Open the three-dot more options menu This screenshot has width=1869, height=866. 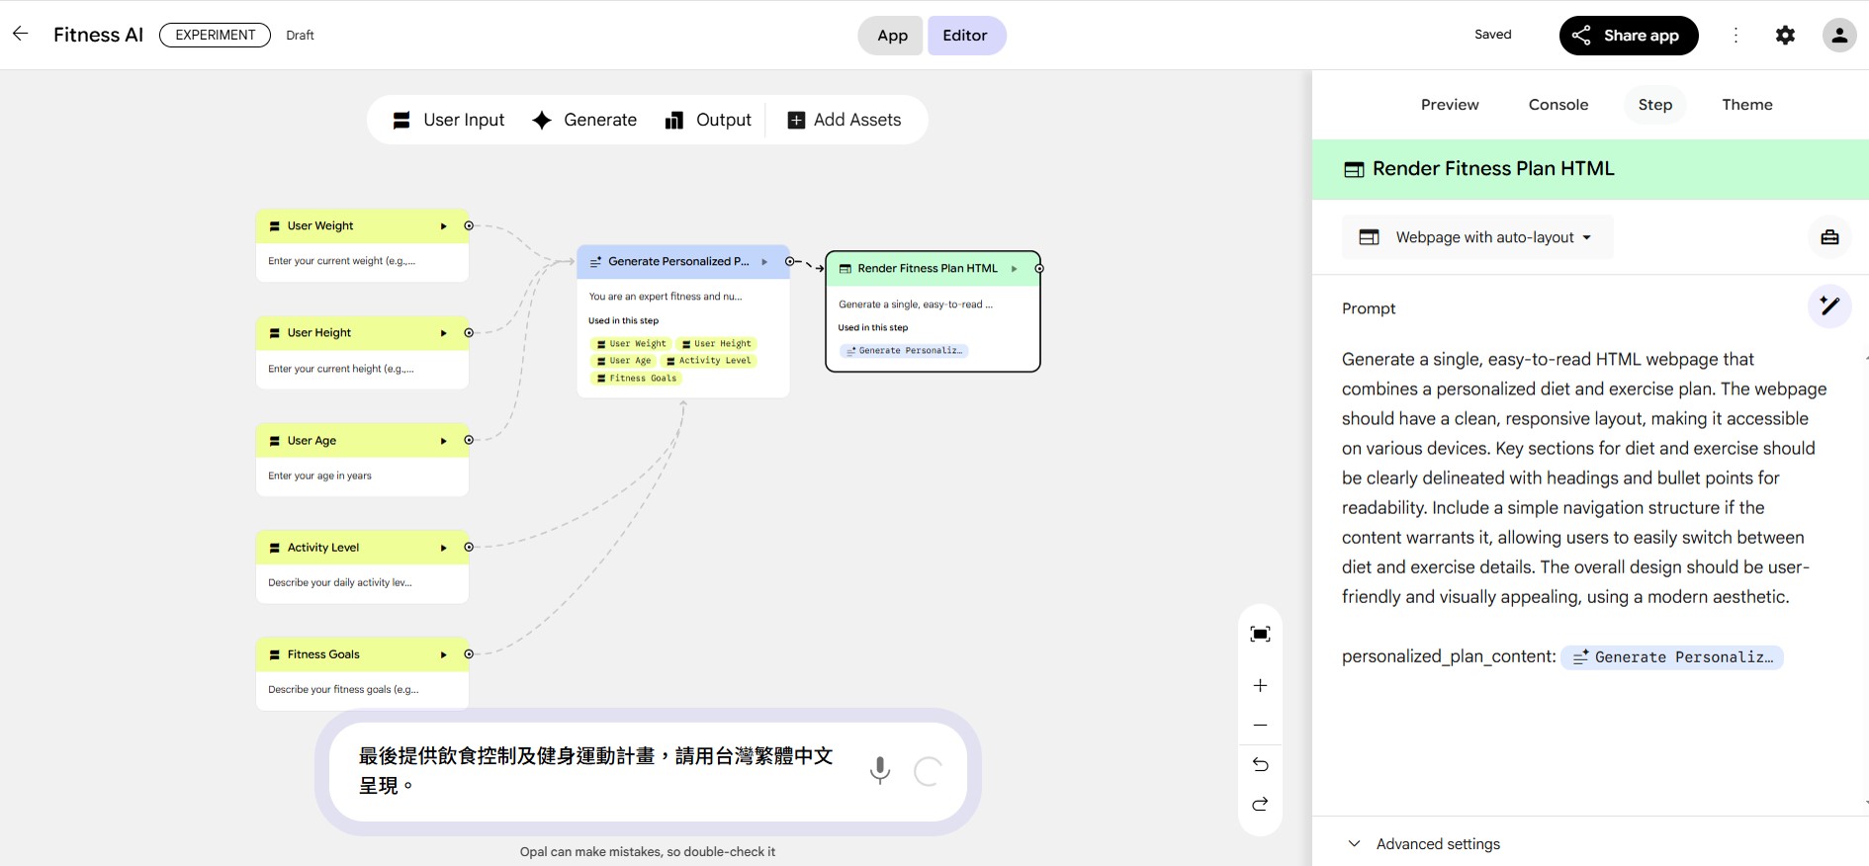(x=1735, y=36)
